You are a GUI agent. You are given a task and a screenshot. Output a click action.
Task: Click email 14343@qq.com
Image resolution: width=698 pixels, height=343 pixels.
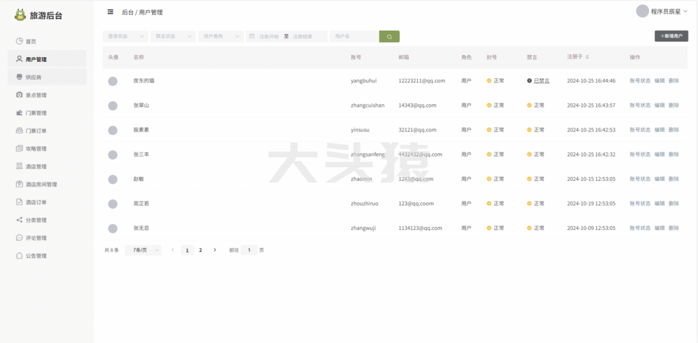coord(417,105)
